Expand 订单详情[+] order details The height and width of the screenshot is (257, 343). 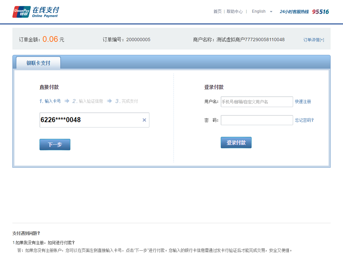click(x=314, y=40)
